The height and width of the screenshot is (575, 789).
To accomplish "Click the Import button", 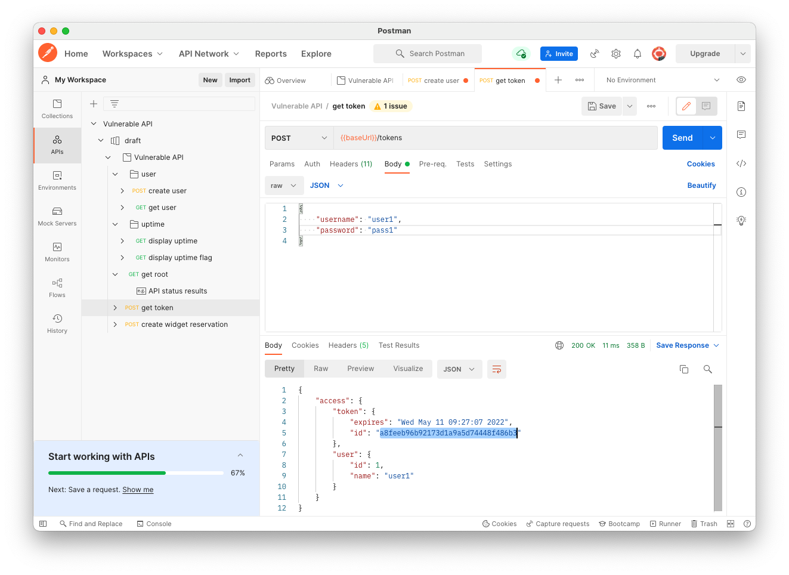I will click(x=240, y=80).
